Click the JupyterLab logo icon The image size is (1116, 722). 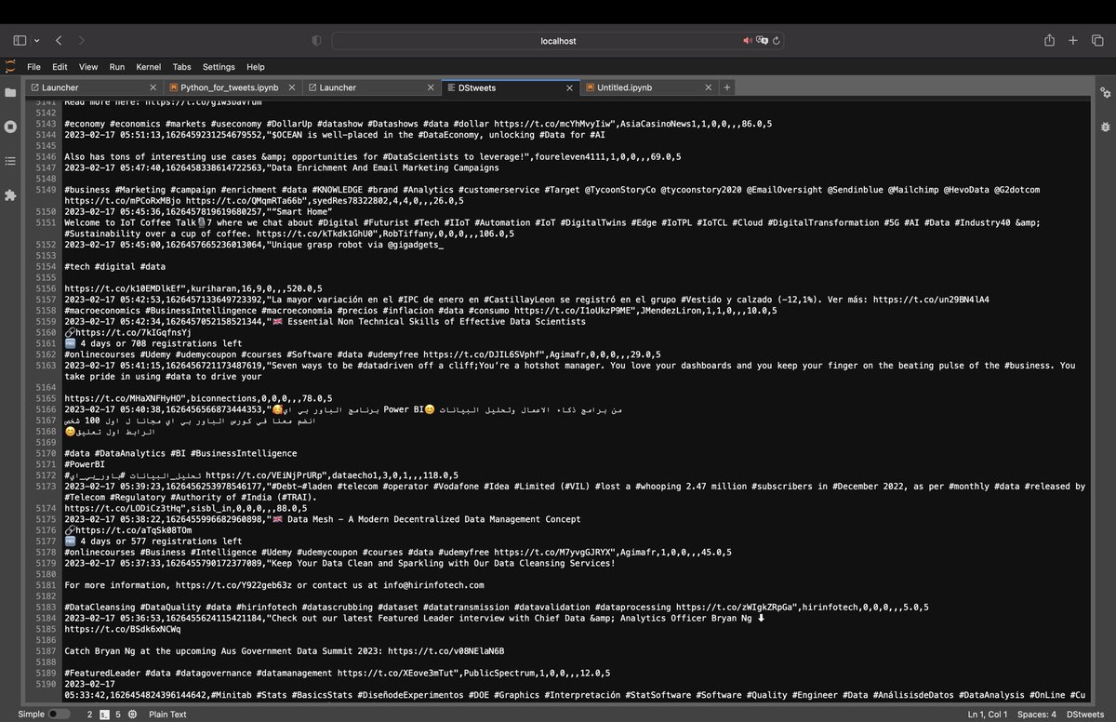(10, 67)
